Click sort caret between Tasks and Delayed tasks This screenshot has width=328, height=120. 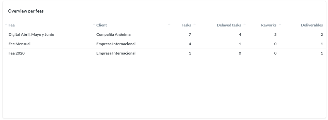coord(195,25)
